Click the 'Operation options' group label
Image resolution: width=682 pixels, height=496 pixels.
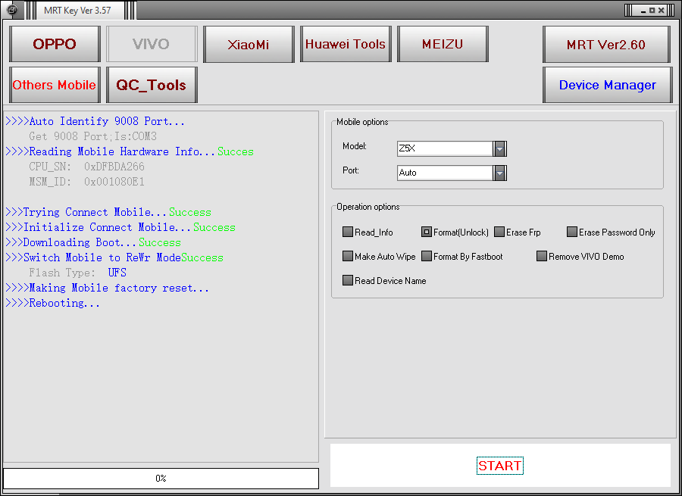[368, 207]
